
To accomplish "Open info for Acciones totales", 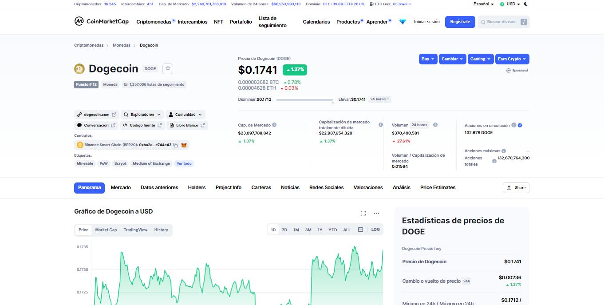I will click(494, 161).
